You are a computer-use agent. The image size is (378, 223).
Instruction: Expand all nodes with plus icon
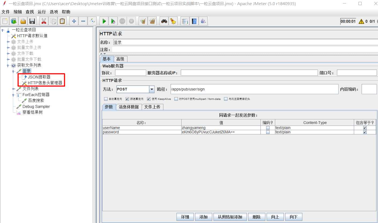[74, 21]
